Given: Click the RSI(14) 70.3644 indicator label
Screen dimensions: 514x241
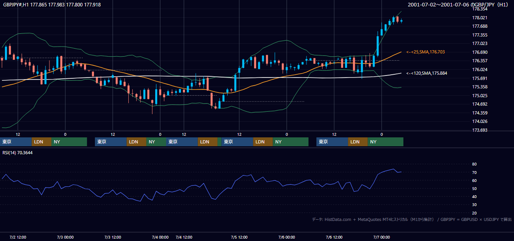Looking at the screenshot, I should pos(18,153).
